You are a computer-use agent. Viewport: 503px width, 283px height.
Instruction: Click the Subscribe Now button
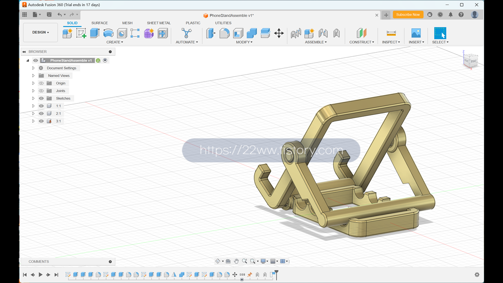pos(408,15)
